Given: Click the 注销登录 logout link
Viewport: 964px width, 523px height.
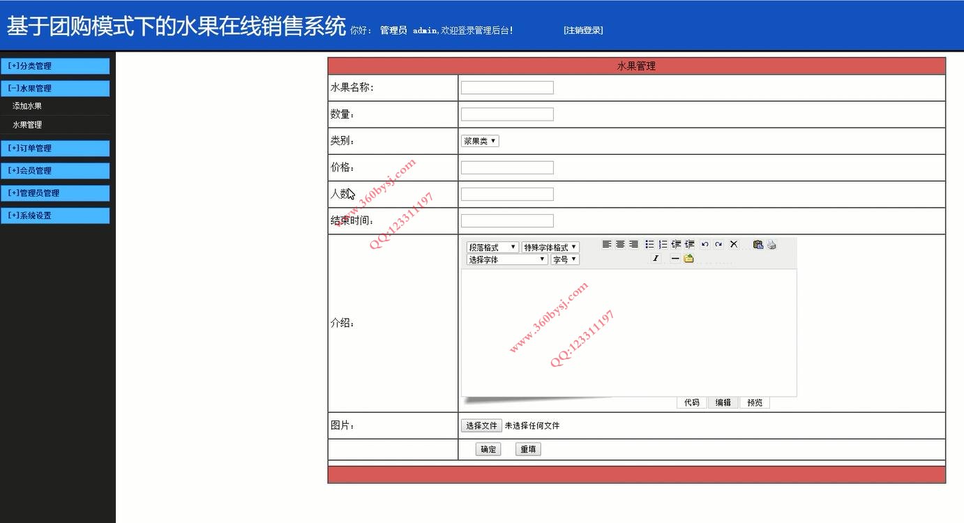Looking at the screenshot, I should click(x=583, y=31).
